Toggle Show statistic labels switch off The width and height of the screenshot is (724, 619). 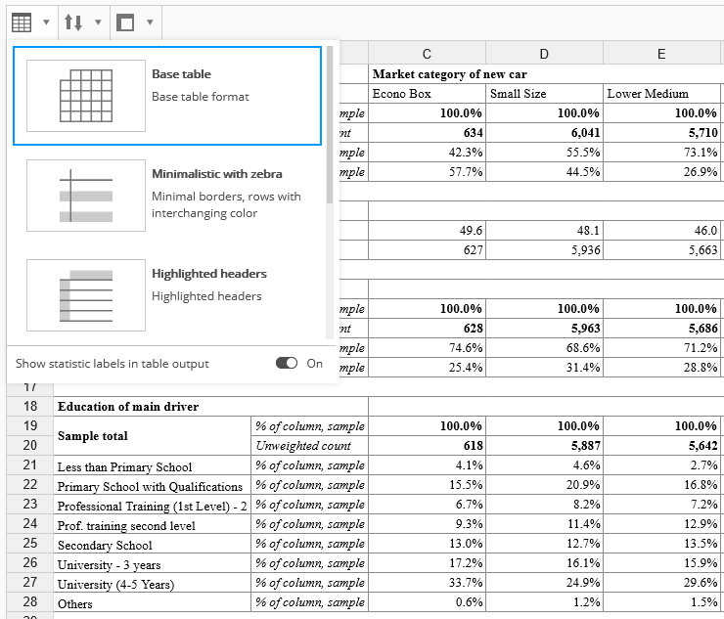pyautogui.click(x=287, y=363)
